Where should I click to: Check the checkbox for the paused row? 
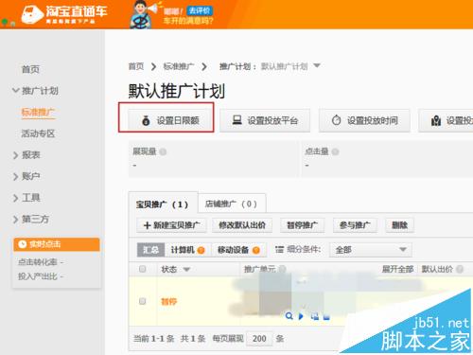click(143, 301)
